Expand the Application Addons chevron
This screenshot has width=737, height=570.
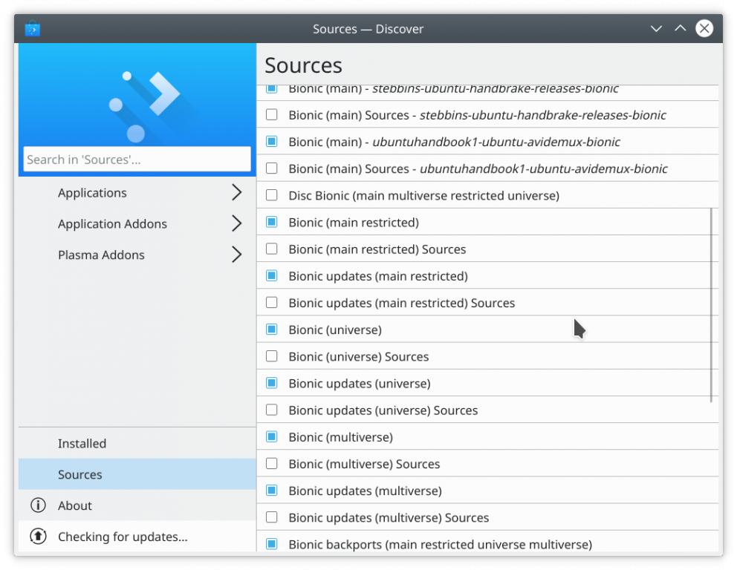[236, 223]
